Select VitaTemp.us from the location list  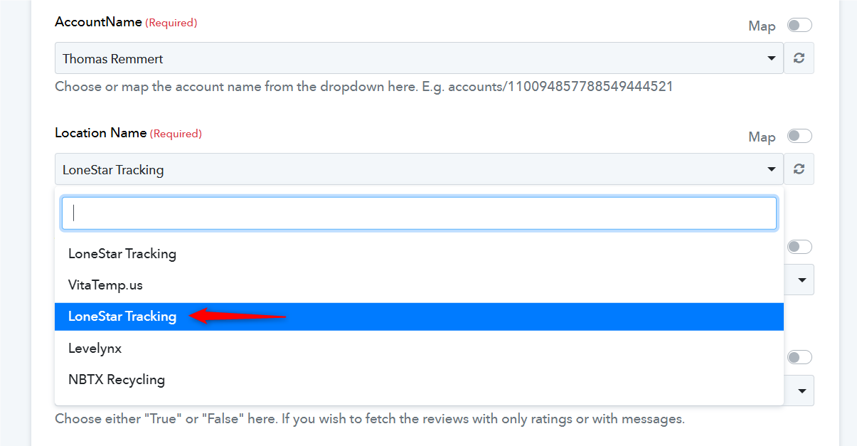coord(419,285)
